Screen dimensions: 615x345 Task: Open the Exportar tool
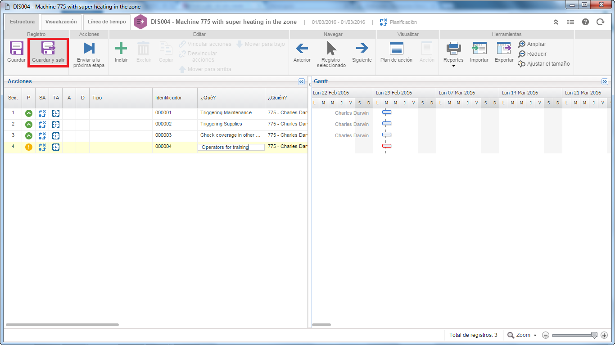pos(504,52)
